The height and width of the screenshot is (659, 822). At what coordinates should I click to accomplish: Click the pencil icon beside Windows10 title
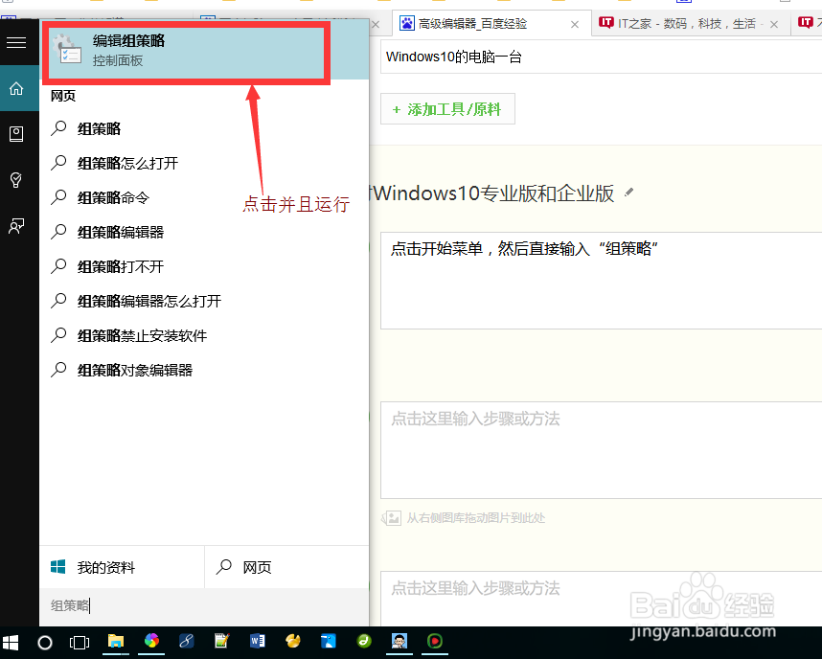pos(629,193)
